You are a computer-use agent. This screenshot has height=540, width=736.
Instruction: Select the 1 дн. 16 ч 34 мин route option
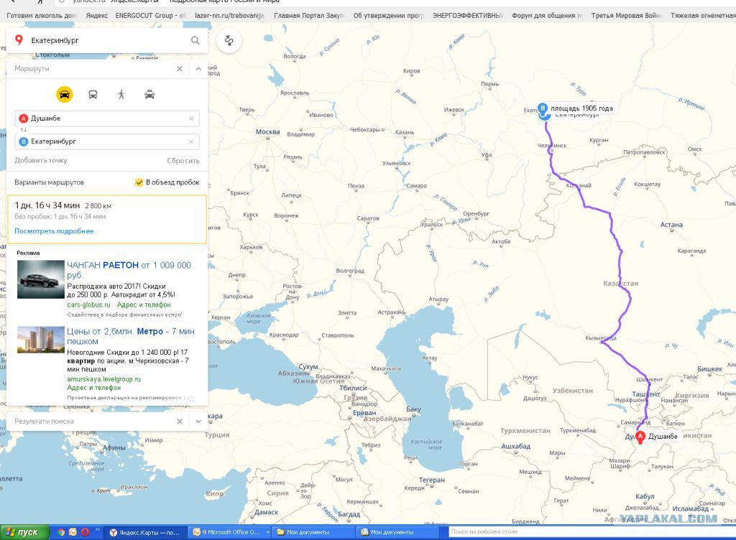107,220
